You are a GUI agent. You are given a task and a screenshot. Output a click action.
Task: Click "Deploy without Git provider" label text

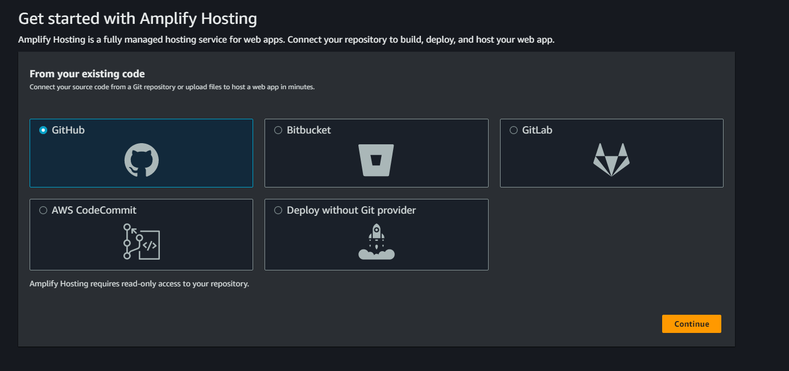[352, 210]
